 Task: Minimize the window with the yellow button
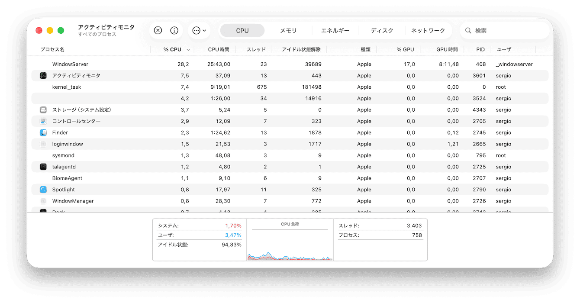click(50, 31)
